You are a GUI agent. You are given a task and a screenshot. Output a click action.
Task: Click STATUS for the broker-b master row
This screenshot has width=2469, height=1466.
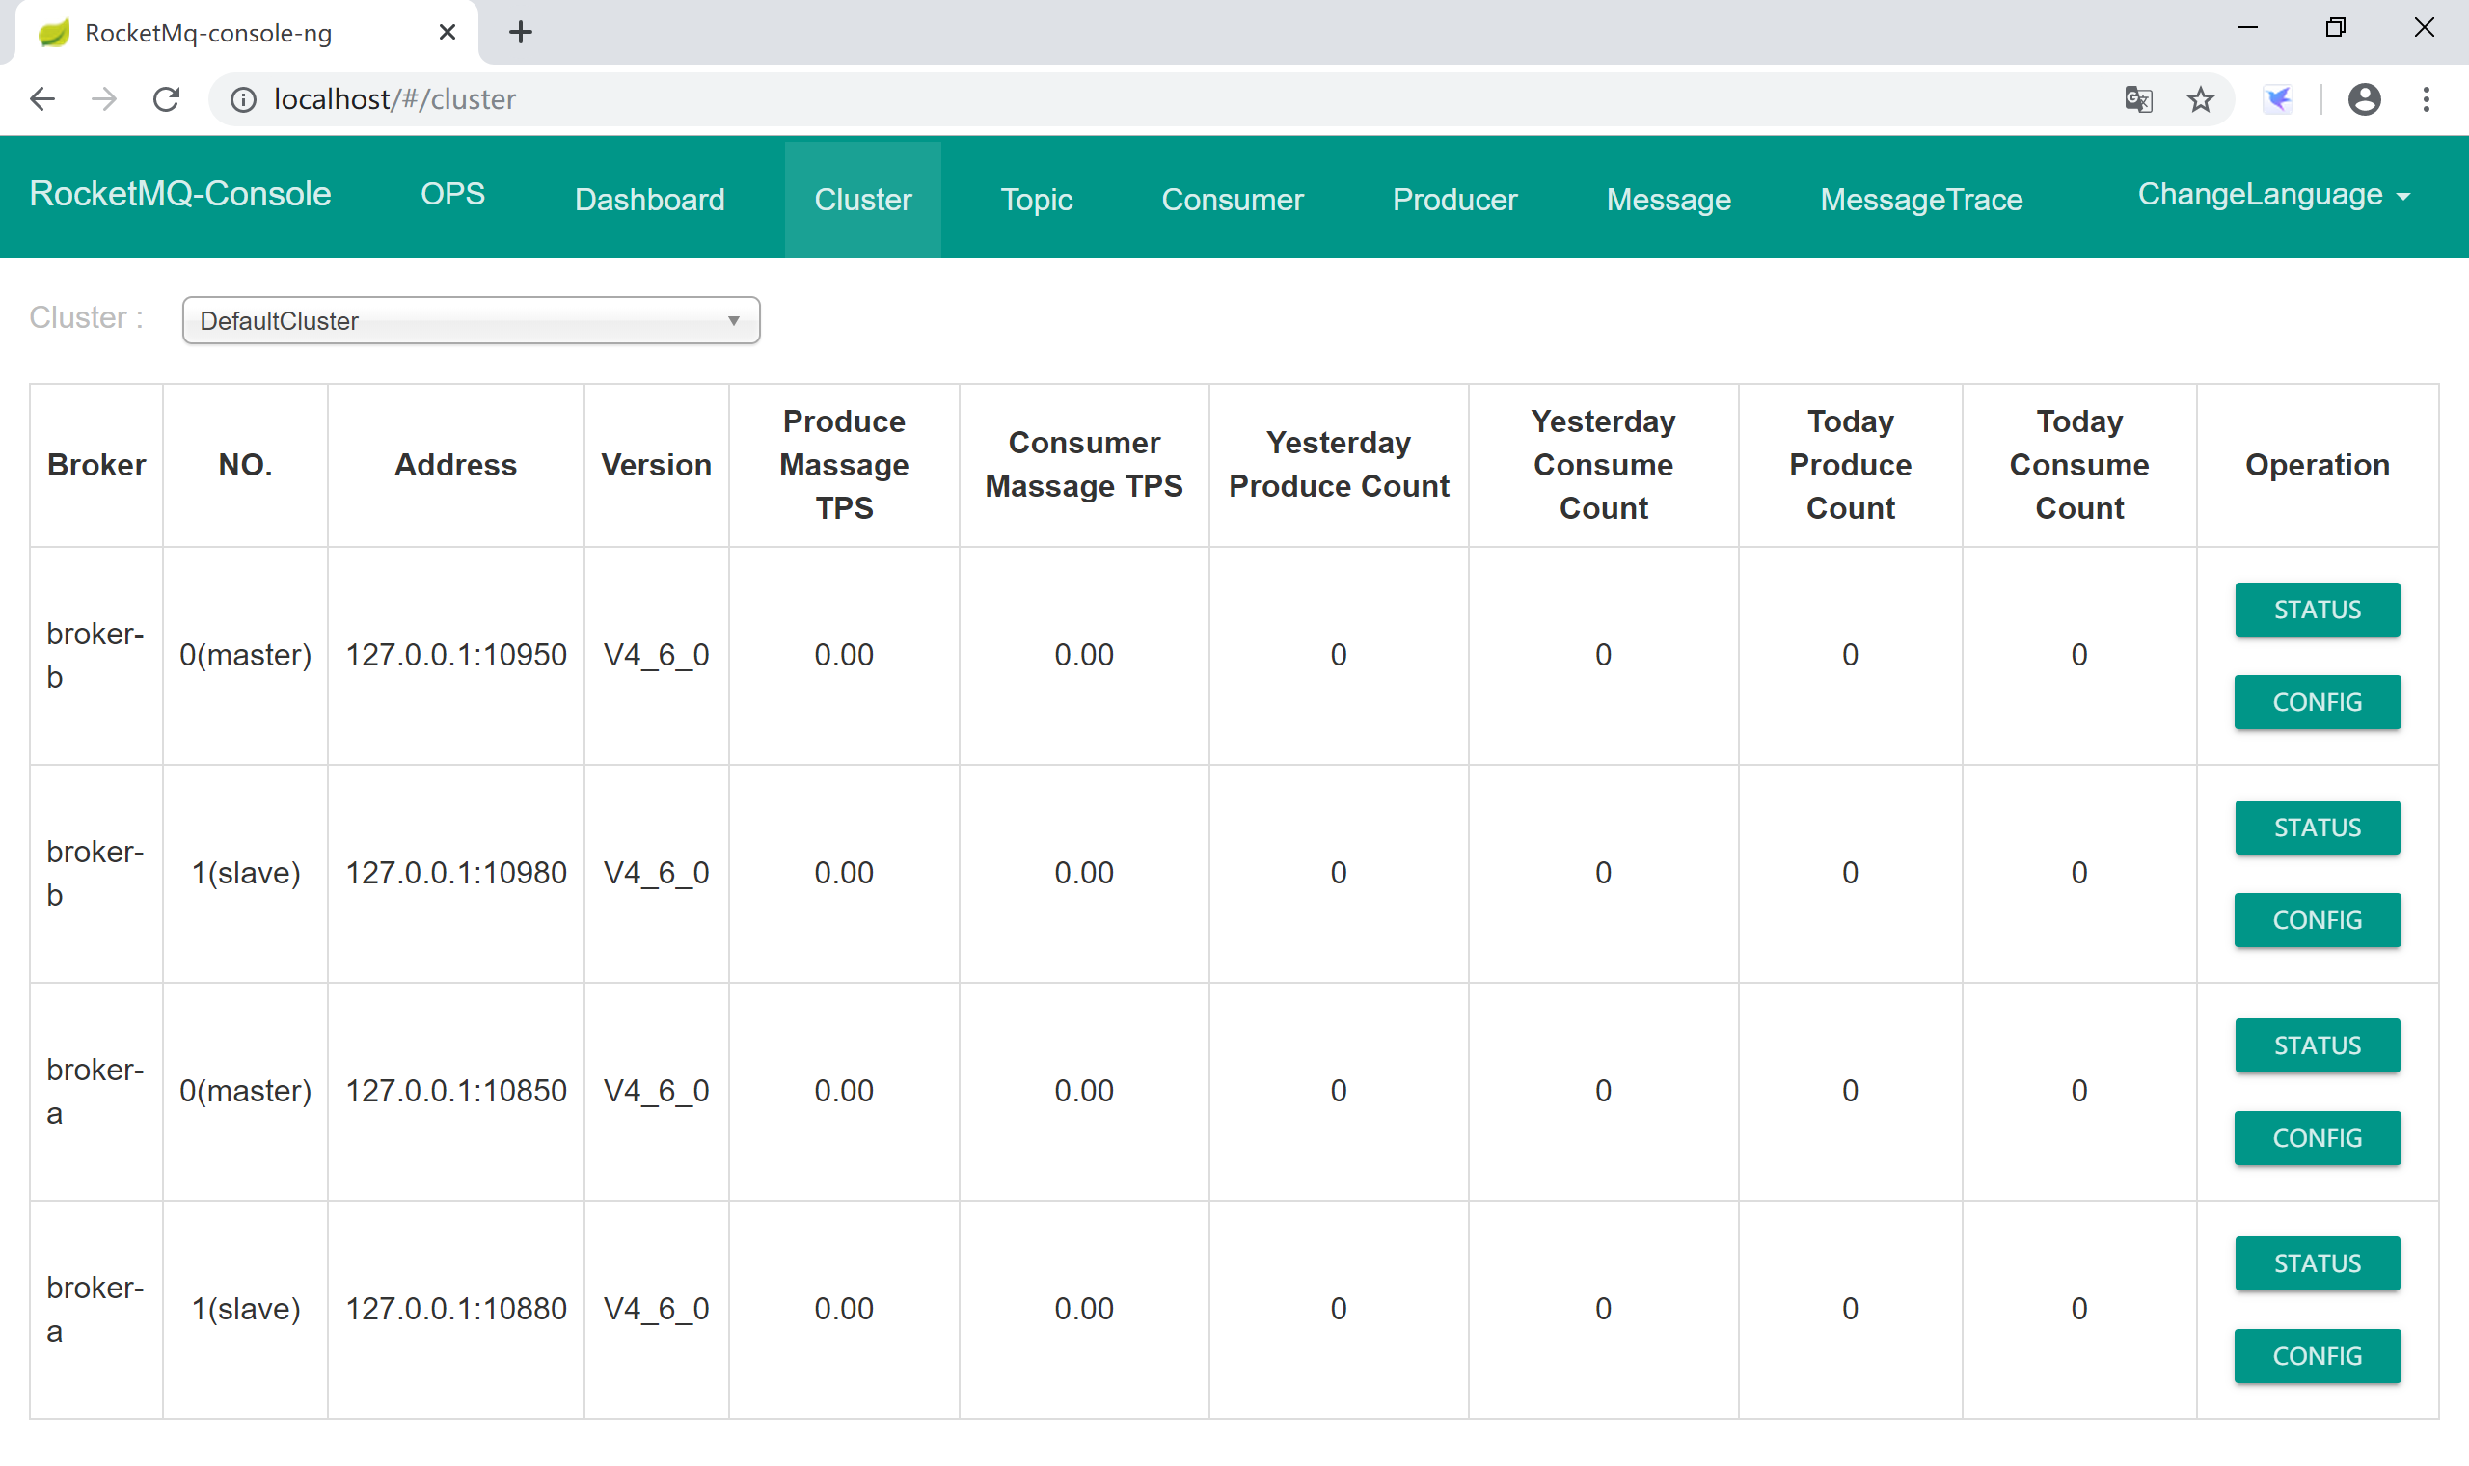[x=2316, y=610]
